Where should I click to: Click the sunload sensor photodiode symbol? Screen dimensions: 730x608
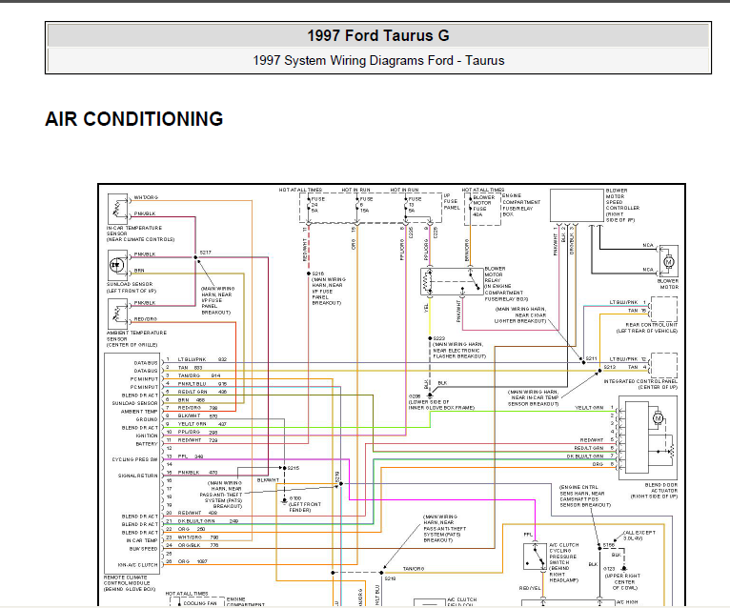[116, 265]
